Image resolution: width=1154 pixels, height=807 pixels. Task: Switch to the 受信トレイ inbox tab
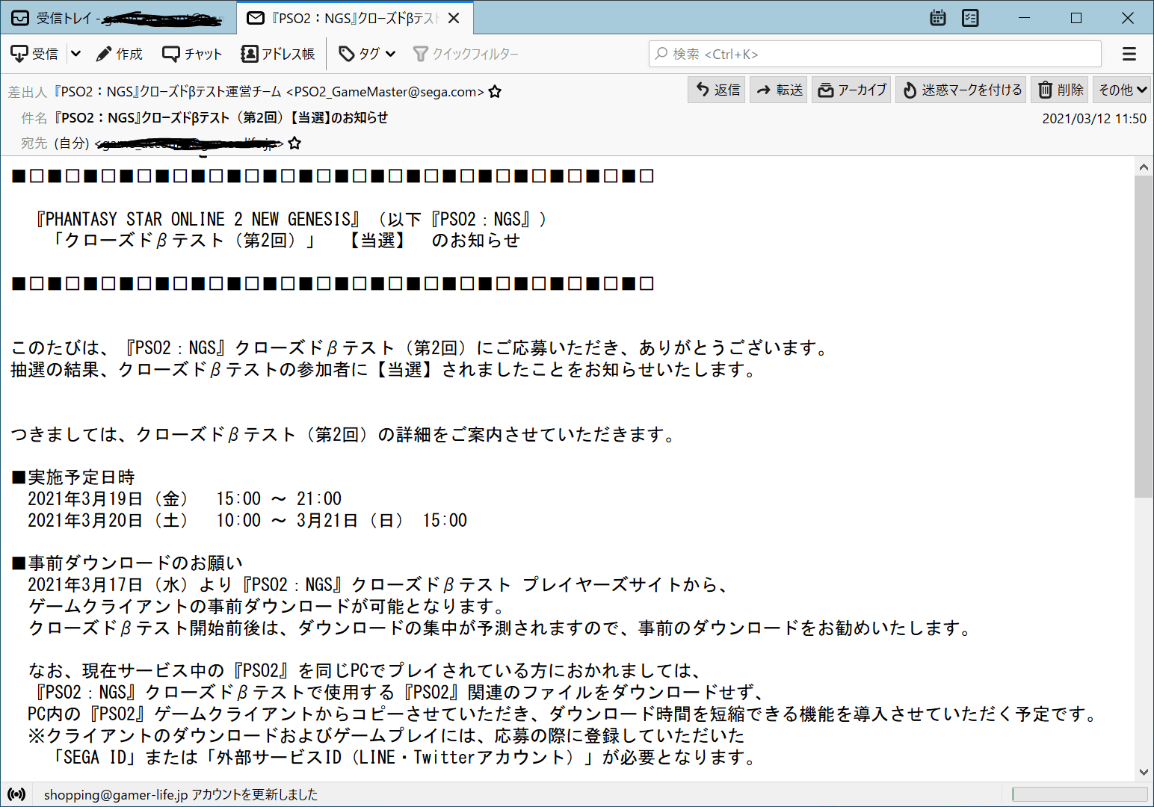point(118,18)
